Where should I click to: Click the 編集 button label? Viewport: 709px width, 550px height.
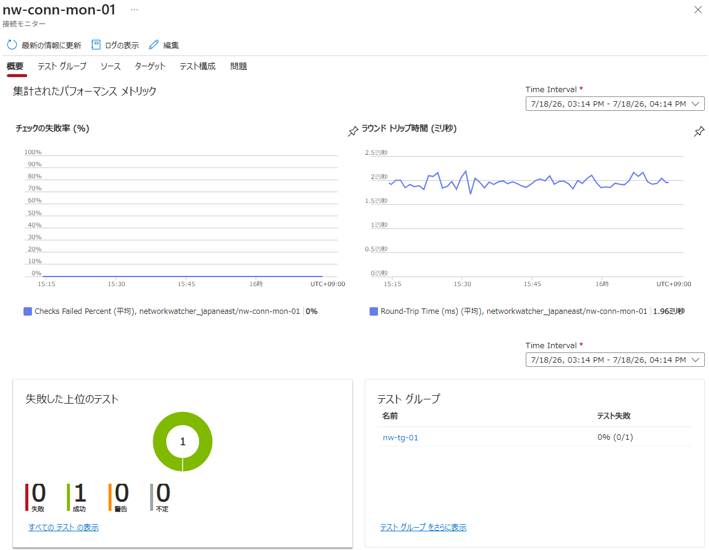(171, 45)
